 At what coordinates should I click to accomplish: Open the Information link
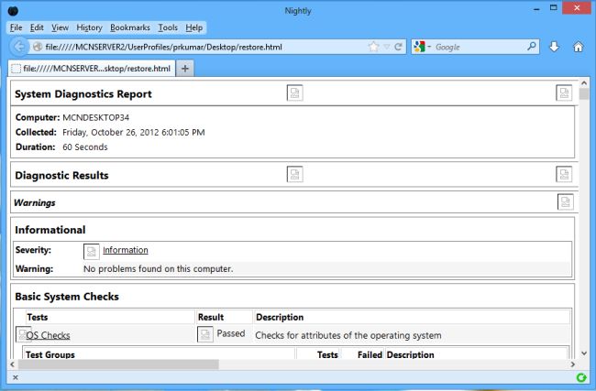tap(126, 250)
